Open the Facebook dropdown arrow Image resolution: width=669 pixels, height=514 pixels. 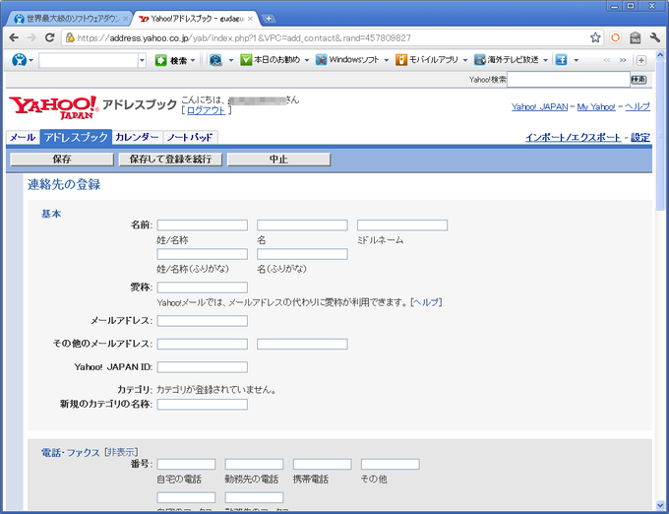coord(576,60)
